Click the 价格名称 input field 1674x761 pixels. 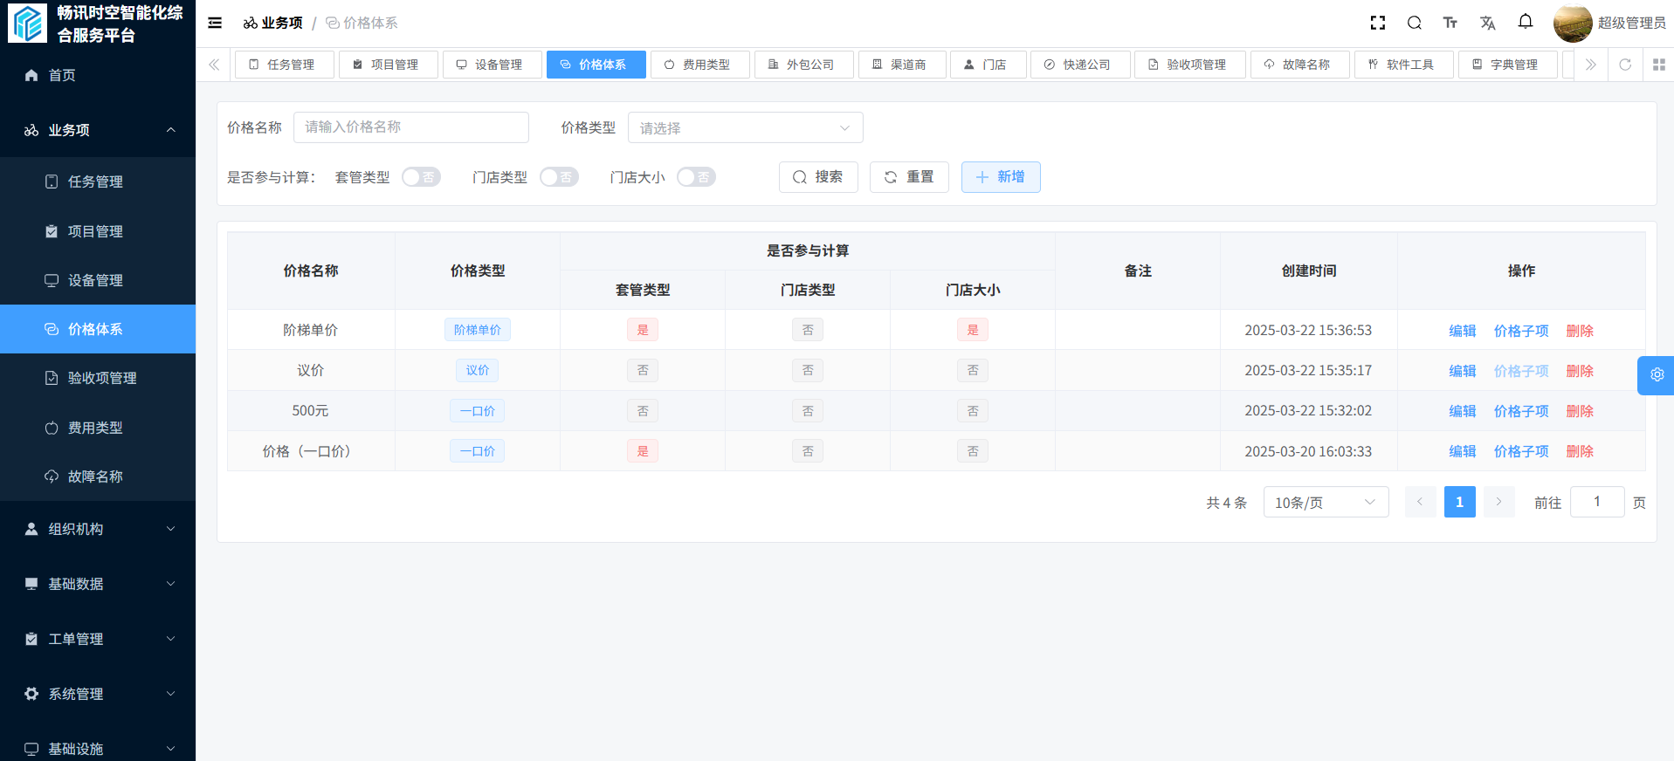pos(411,127)
